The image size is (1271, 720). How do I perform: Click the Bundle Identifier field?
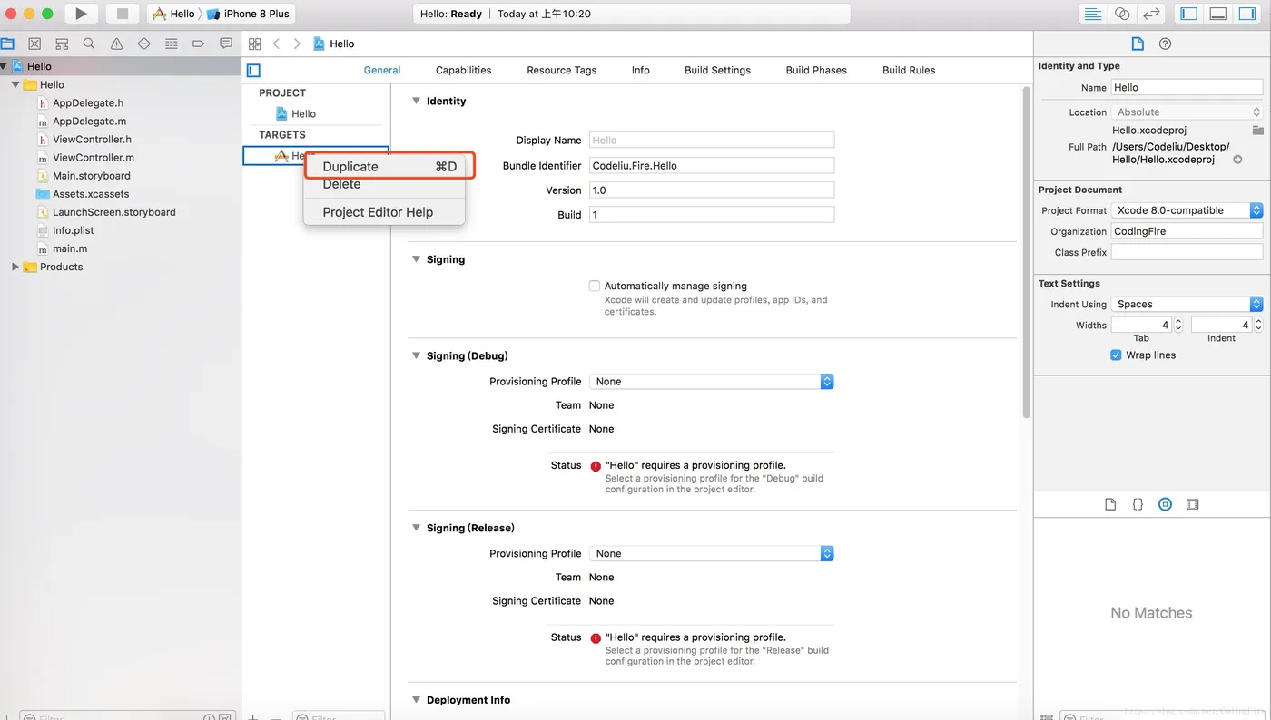click(711, 166)
